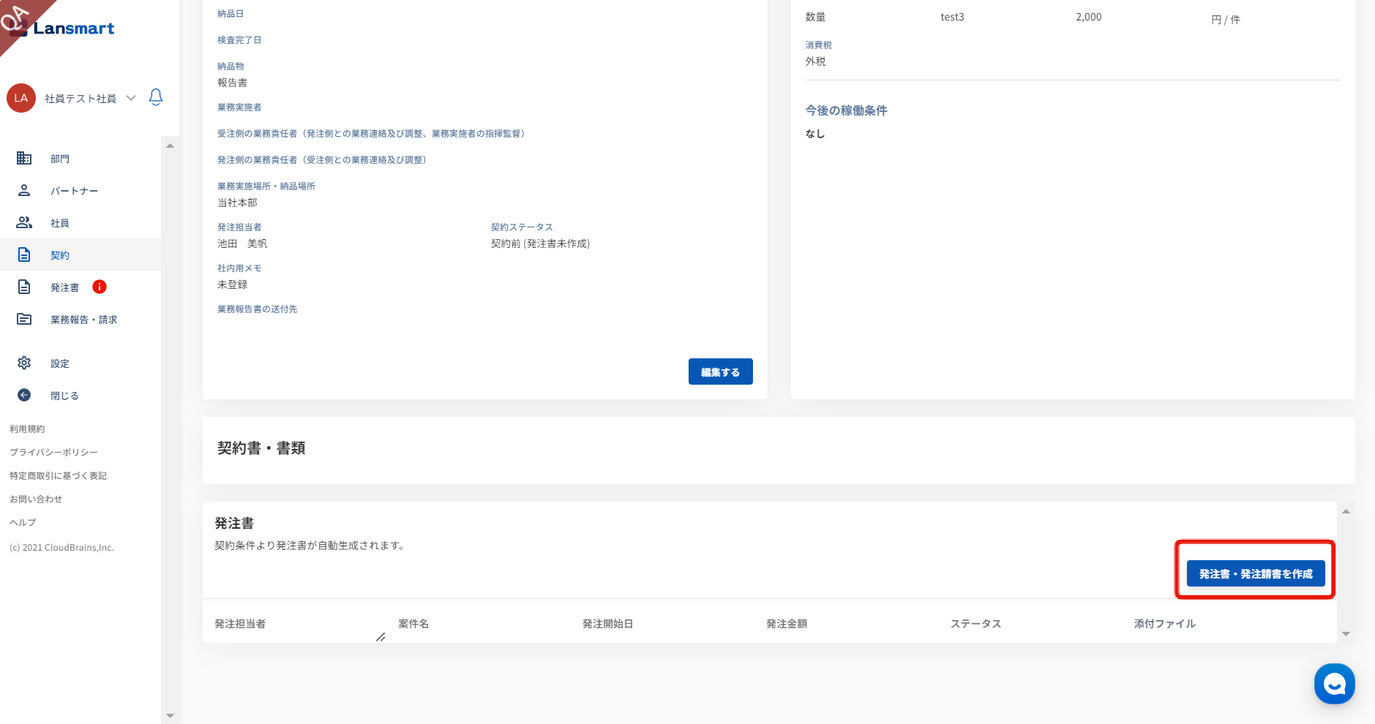Image resolution: width=1375 pixels, height=724 pixels.
Task: Click the sidebar scroll-down arrow
Action: (170, 716)
